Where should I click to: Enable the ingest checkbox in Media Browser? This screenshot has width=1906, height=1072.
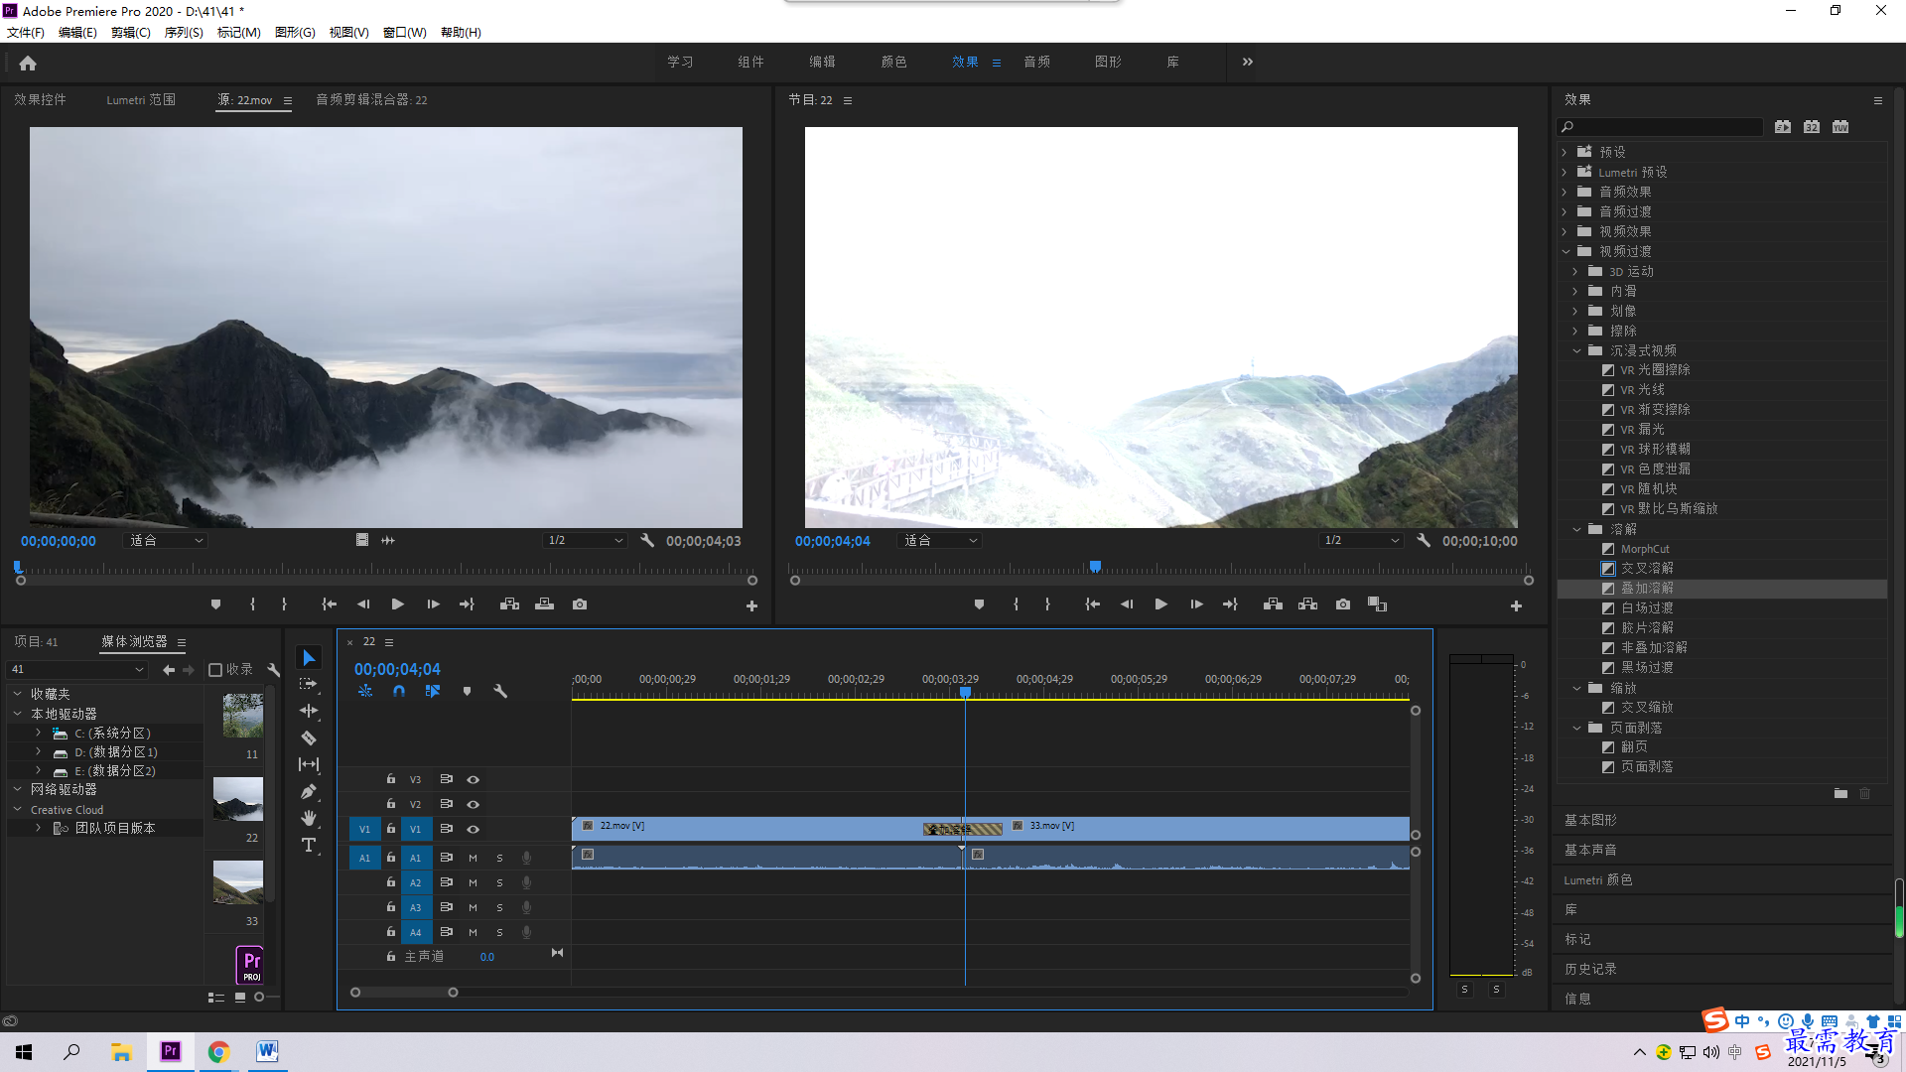pyautogui.click(x=215, y=670)
